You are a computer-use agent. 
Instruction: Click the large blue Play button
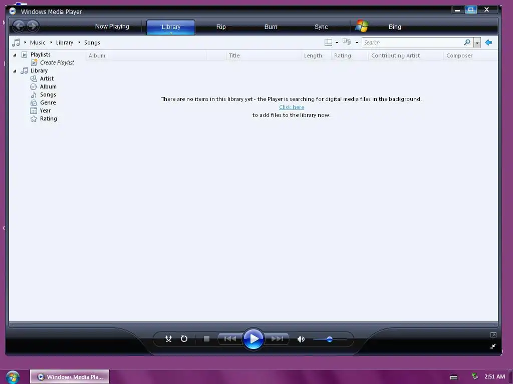tap(253, 339)
